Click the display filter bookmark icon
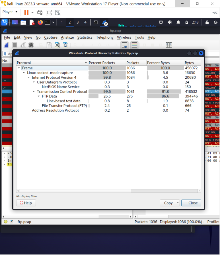 [5, 54]
